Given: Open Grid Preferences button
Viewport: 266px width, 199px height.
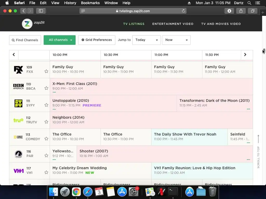Looking at the screenshot, I should click(97, 40).
